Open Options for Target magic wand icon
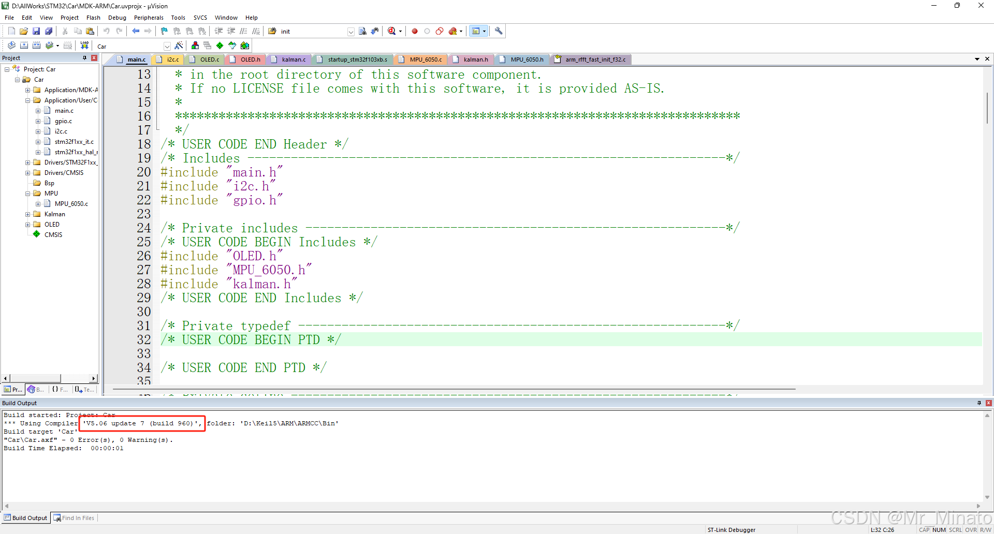Screen dimensions: 994x534 [x=179, y=46]
